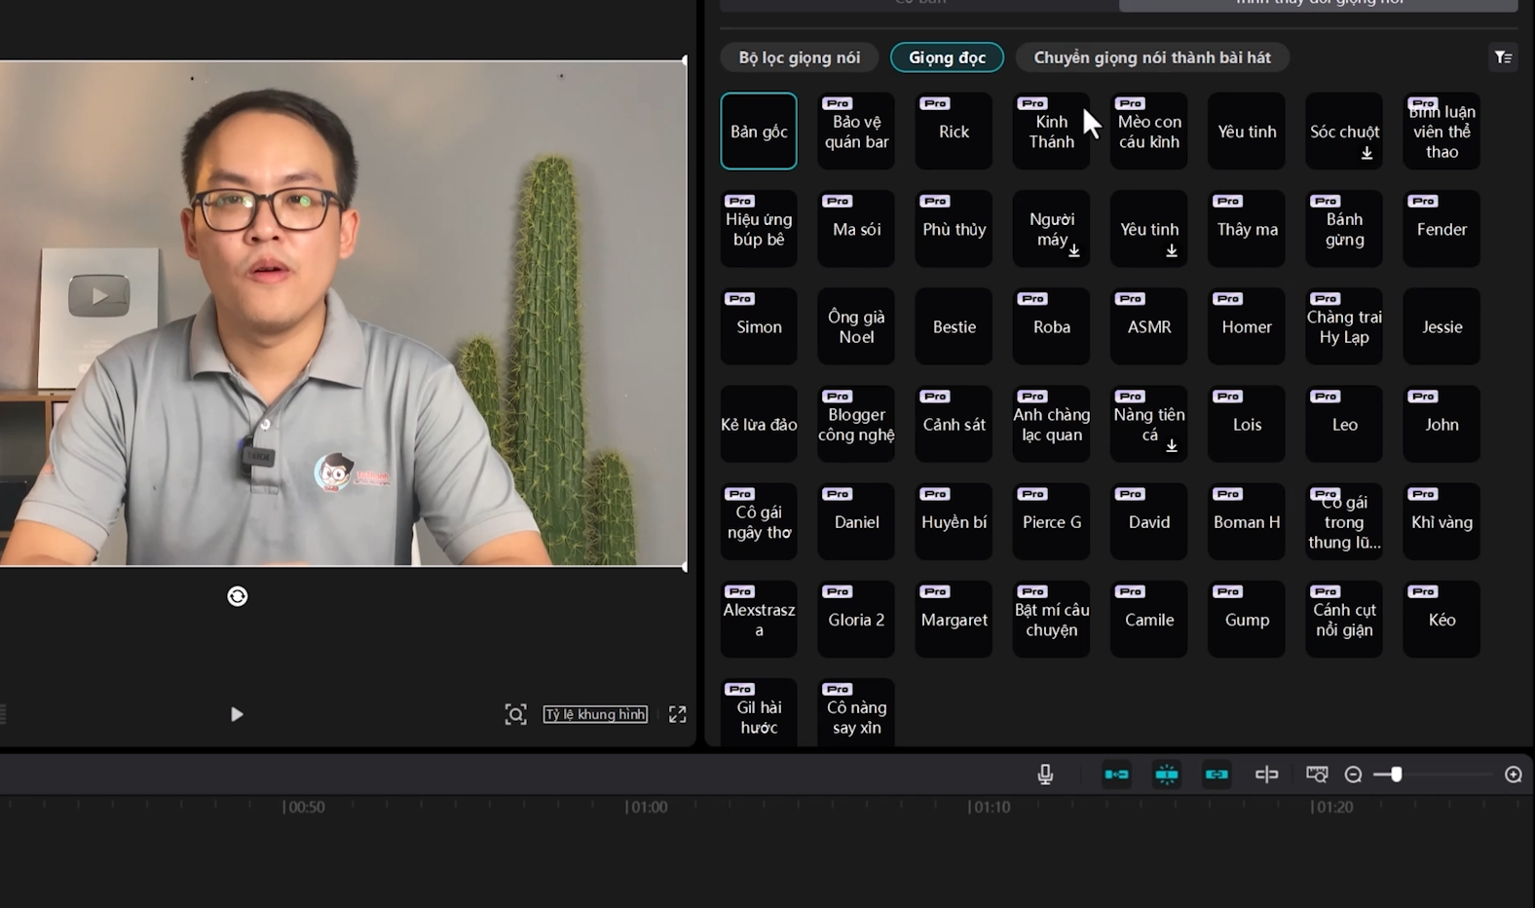Download the Người máy voice effect
Image resolution: width=1535 pixels, height=908 pixels.
click(x=1073, y=251)
